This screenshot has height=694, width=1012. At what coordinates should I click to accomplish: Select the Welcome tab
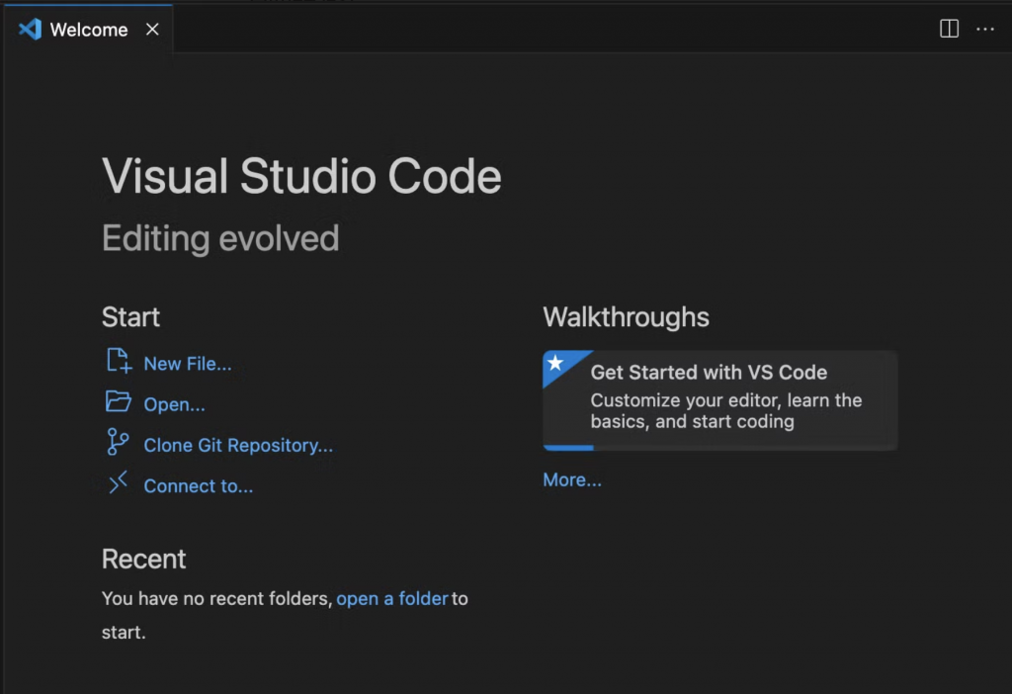(x=88, y=29)
